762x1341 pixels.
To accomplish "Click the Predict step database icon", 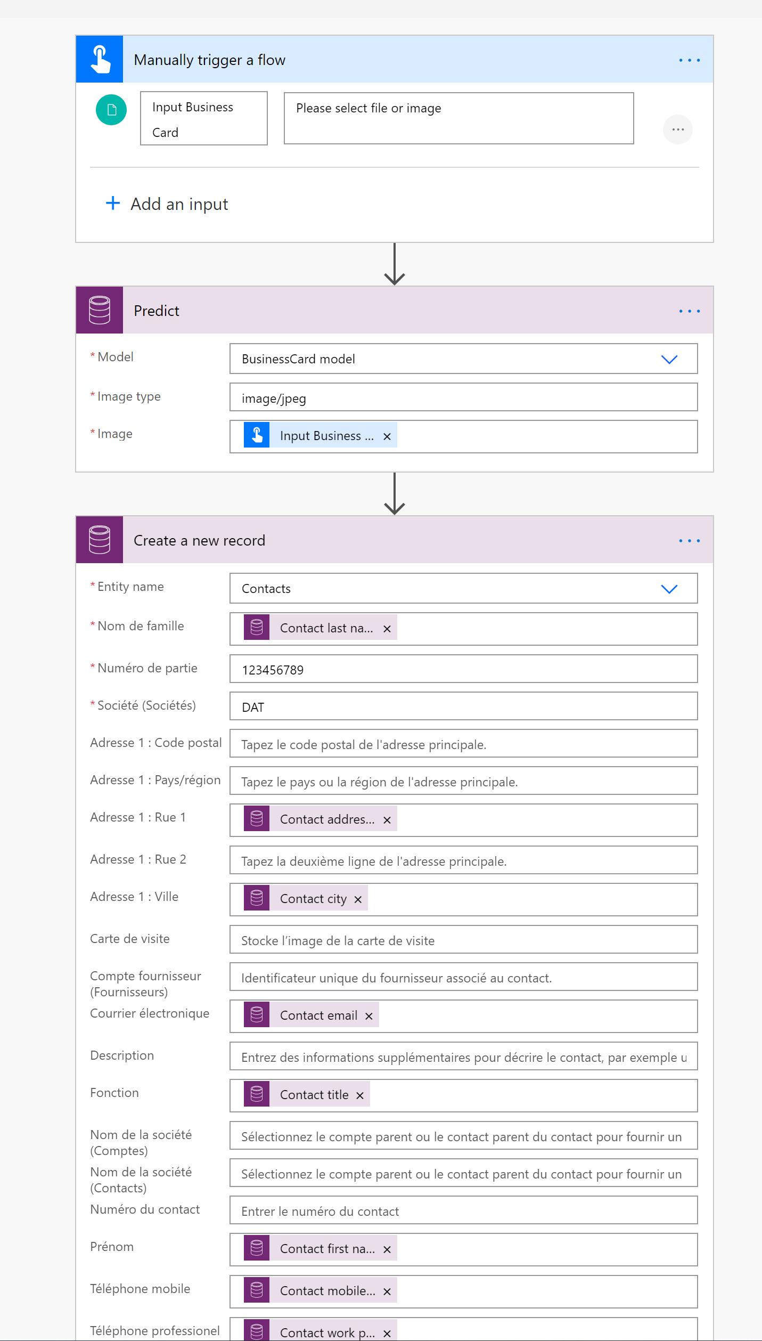I will (x=100, y=310).
